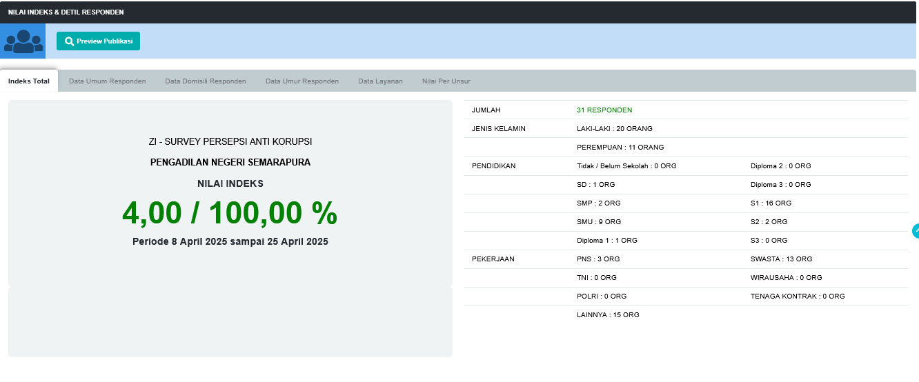This screenshot has width=919, height=382.
Task: Open the Data Layanan tab
Action: (380, 81)
